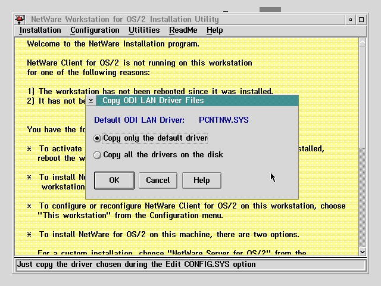The height and width of the screenshot is (286, 381).
Task: Open the Copy ODI LAN Driver dialog system menu
Action: coord(91,101)
